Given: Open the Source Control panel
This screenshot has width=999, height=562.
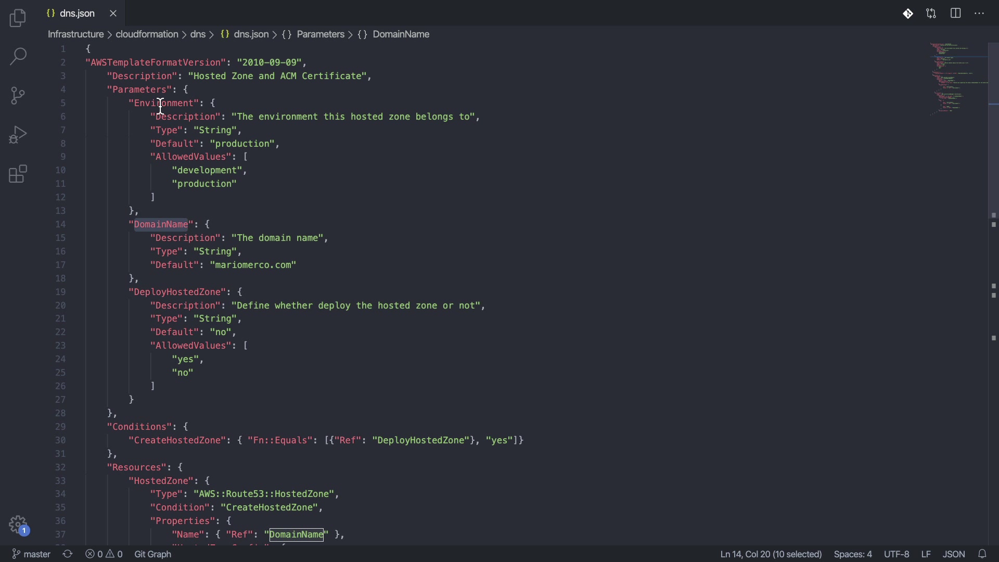Looking at the screenshot, I should (18, 96).
